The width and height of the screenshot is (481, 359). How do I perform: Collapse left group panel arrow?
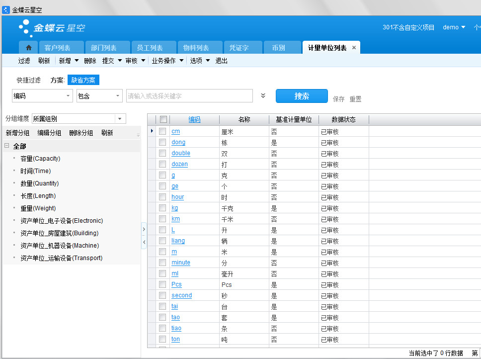click(144, 242)
